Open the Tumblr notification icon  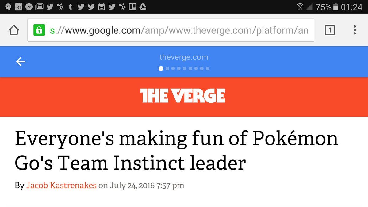tap(70, 6)
